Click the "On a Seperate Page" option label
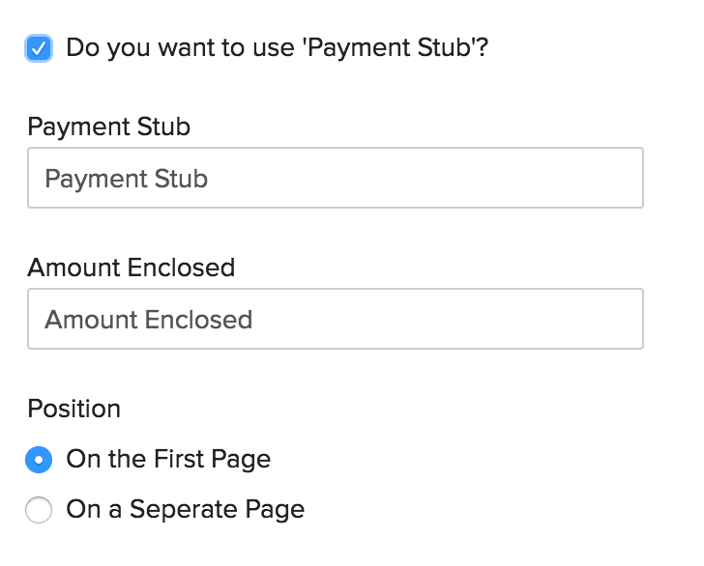This screenshot has height=566, width=704. click(x=185, y=509)
